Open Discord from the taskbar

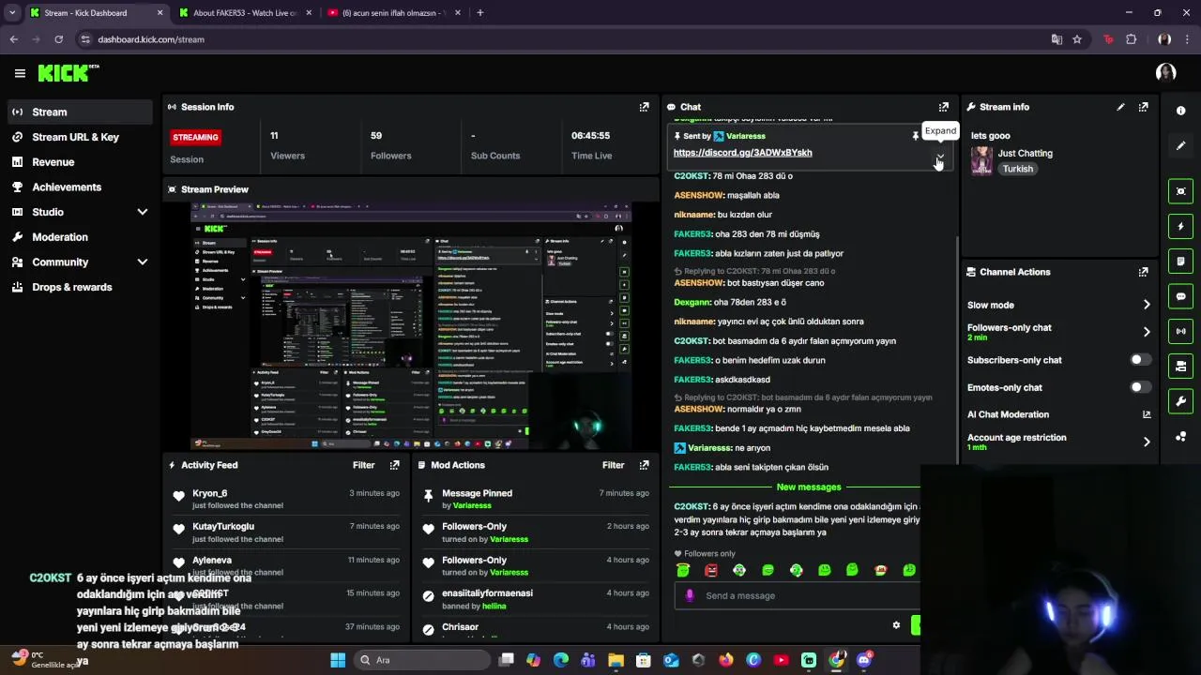(864, 660)
